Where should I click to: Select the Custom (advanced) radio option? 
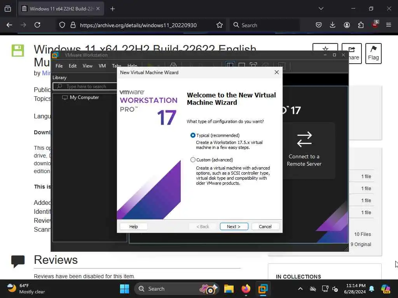[193, 160]
